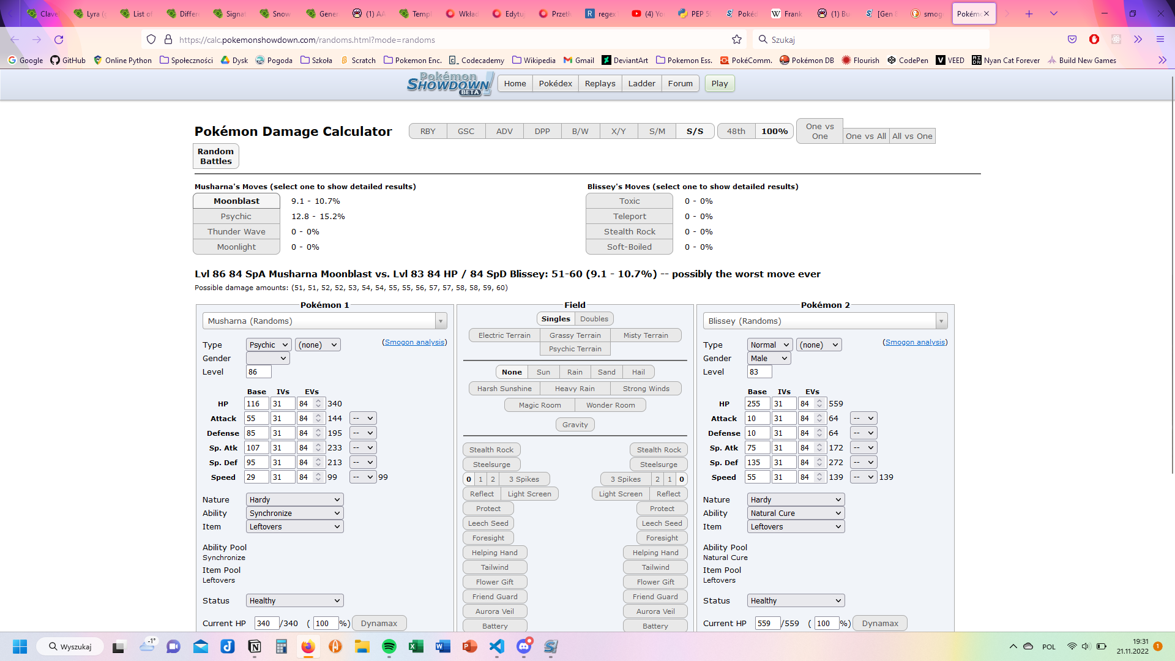Focus the Szukaj search box

coord(871,40)
